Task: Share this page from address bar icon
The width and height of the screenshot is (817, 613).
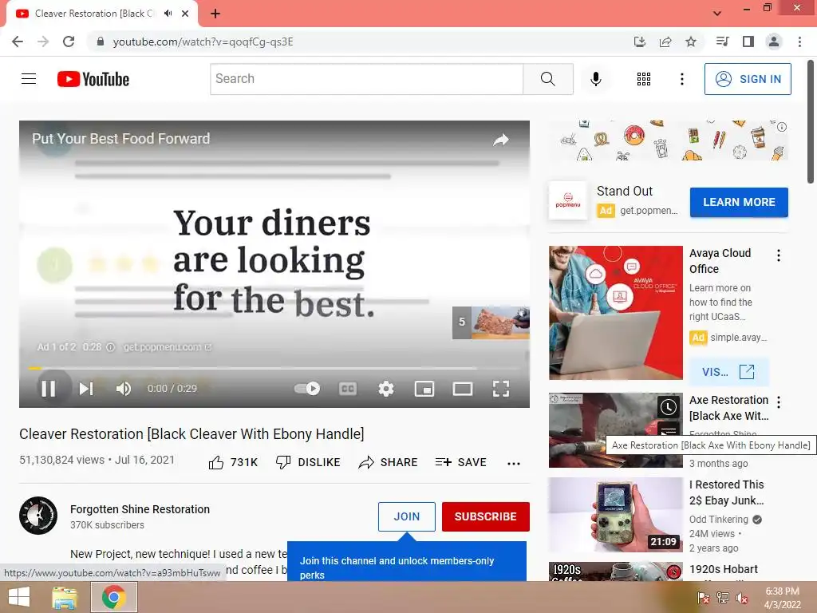Action: click(x=665, y=42)
